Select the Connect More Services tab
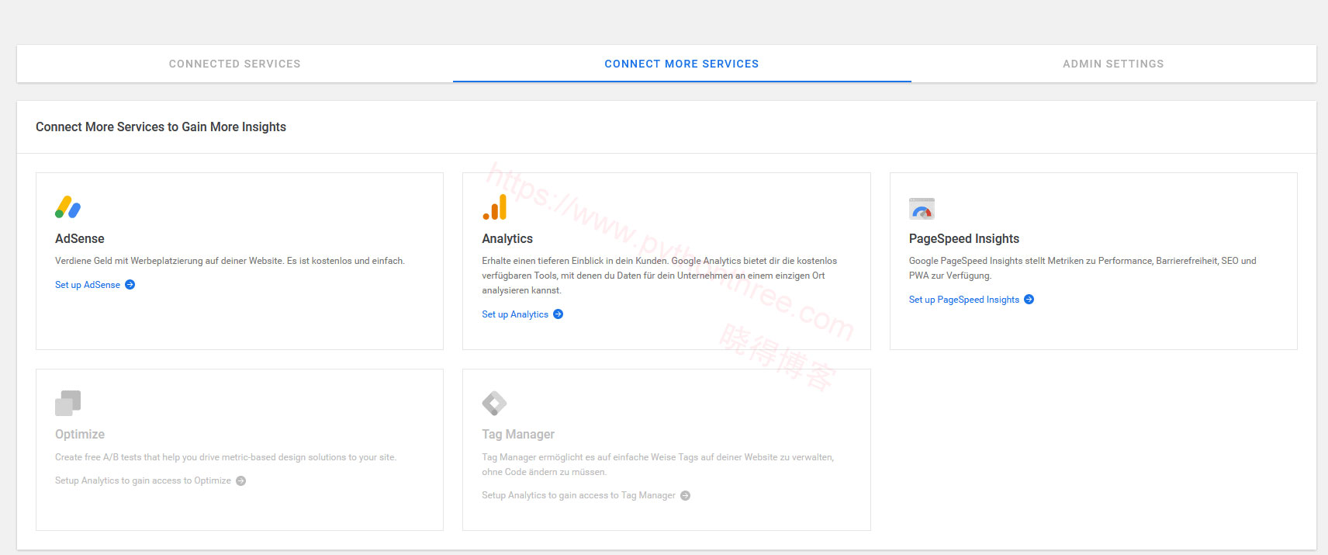 (x=682, y=64)
